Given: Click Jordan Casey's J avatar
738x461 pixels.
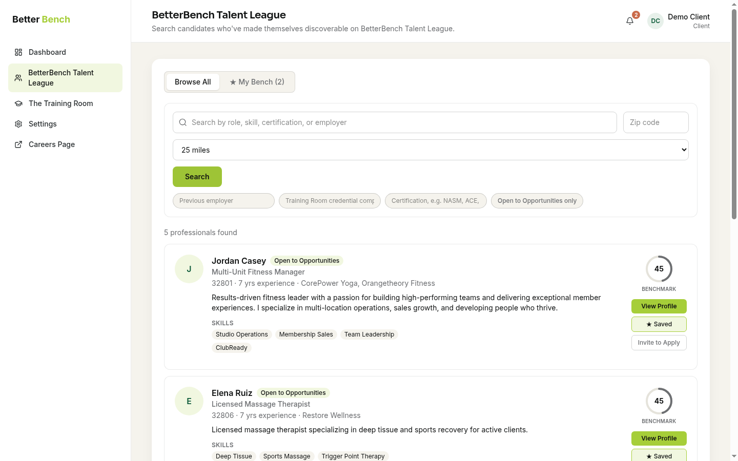Looking at the screenshot, I should [x=189, y=269].
